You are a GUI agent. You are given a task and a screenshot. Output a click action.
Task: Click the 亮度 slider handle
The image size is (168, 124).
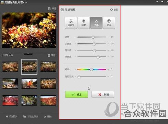pos(93,37)
